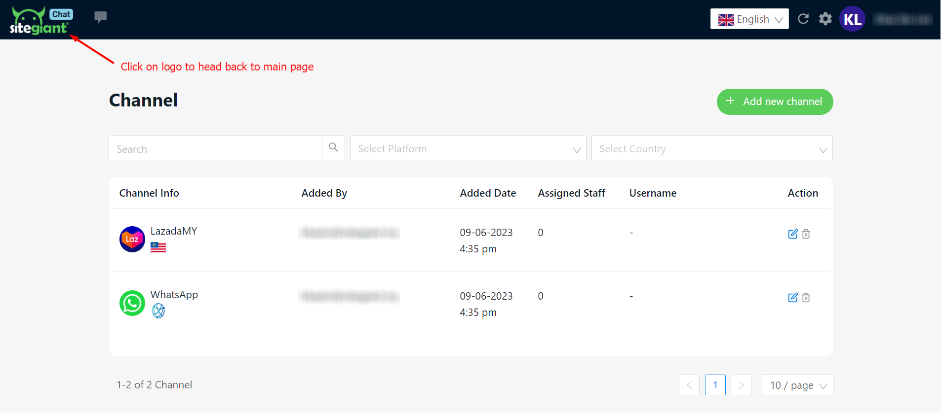Click the search magnifier icon

point(333,148)
